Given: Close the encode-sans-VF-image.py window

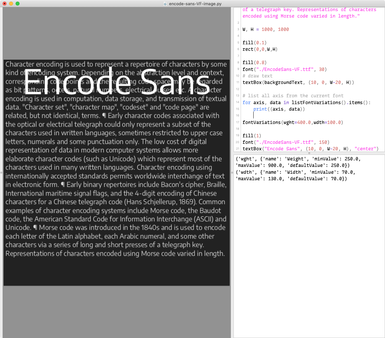Looking at the screenshot, I should tap(5, 4).
